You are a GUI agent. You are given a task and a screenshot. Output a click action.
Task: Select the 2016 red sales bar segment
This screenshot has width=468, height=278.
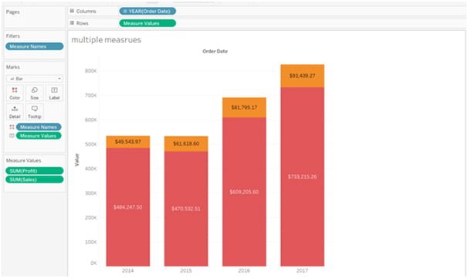pyautogui.click(x=244, y=192)
